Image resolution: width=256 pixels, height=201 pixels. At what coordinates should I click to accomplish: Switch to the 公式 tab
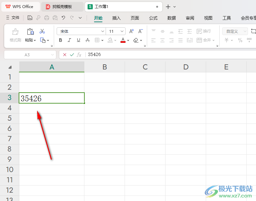pos(153,18)
